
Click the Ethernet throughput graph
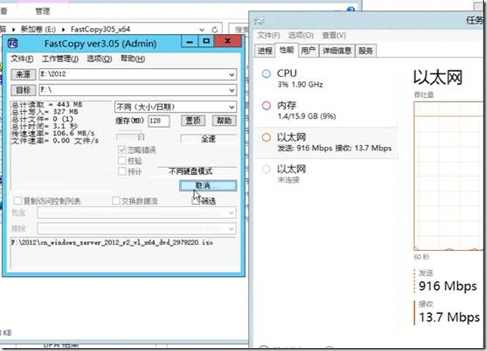448,176
